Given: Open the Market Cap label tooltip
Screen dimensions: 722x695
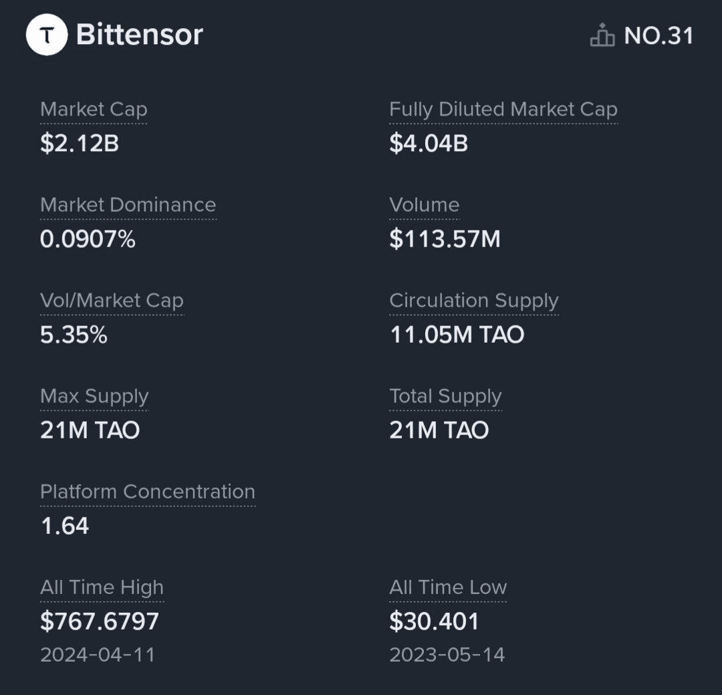Looking at the screenshot, I should click(x=94, y=110).
